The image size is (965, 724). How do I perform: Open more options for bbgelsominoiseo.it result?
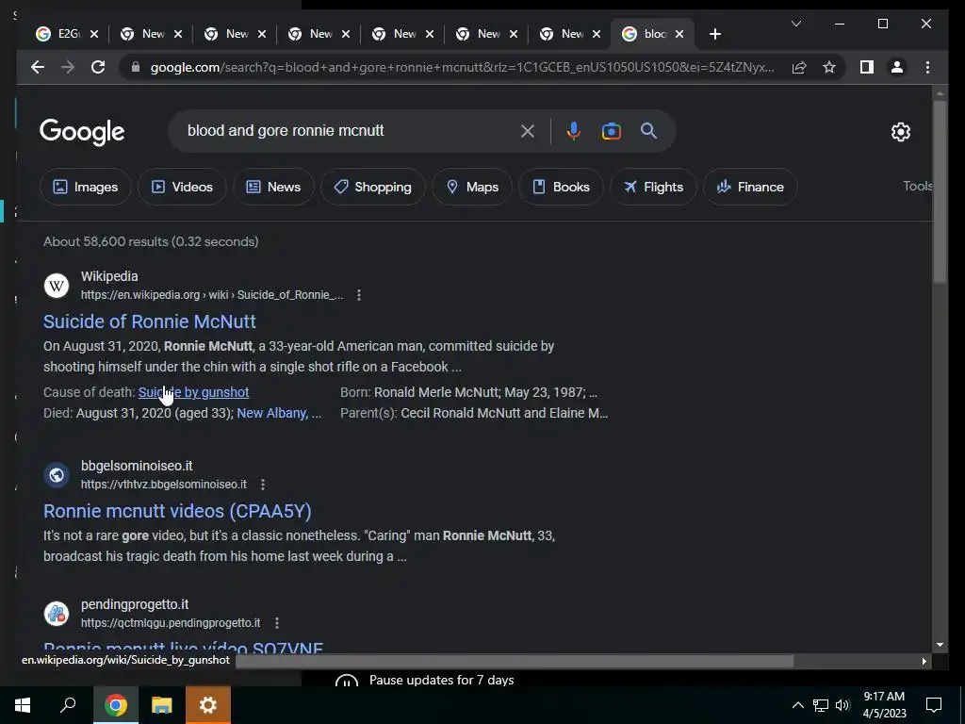tap(263, 485)
